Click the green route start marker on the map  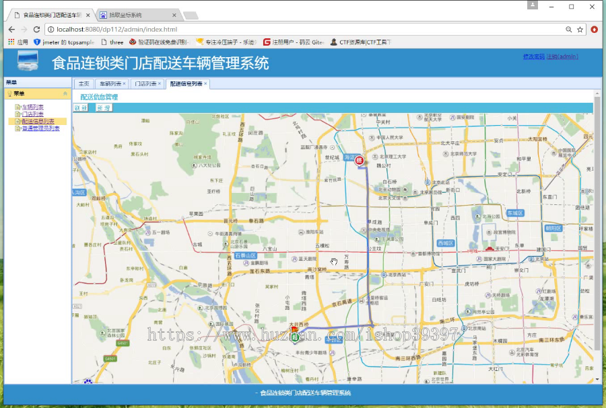click(x=296, y=338)
